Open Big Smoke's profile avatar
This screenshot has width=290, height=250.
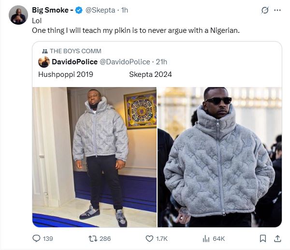[18, 15]
